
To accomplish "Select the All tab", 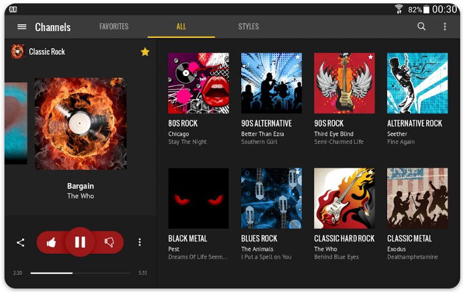I will (x=181, y=27).
